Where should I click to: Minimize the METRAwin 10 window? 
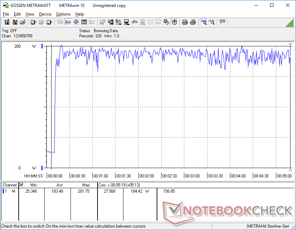point(256,5)
